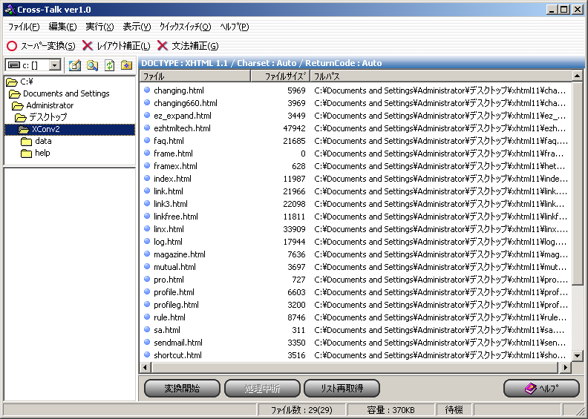
Task: Click the green refresh document icon
Action: point(110,65)
